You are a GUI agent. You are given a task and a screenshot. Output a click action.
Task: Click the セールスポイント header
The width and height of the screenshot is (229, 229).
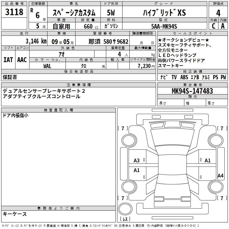tap(192, 33)
